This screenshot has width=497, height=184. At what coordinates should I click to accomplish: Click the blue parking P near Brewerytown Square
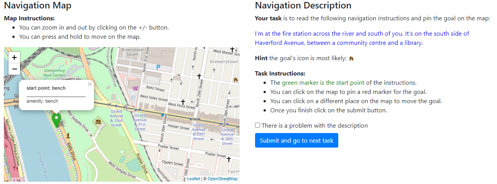pyautogui.click(x=158, y=67)
